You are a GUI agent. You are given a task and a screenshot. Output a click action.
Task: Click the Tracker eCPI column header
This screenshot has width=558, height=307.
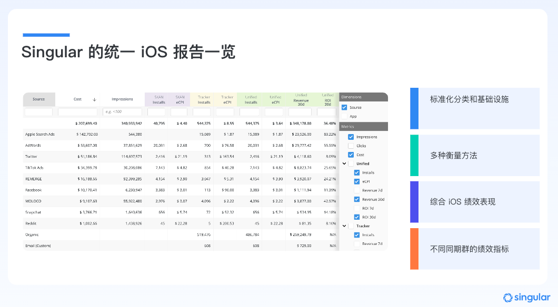coord(225,99)
